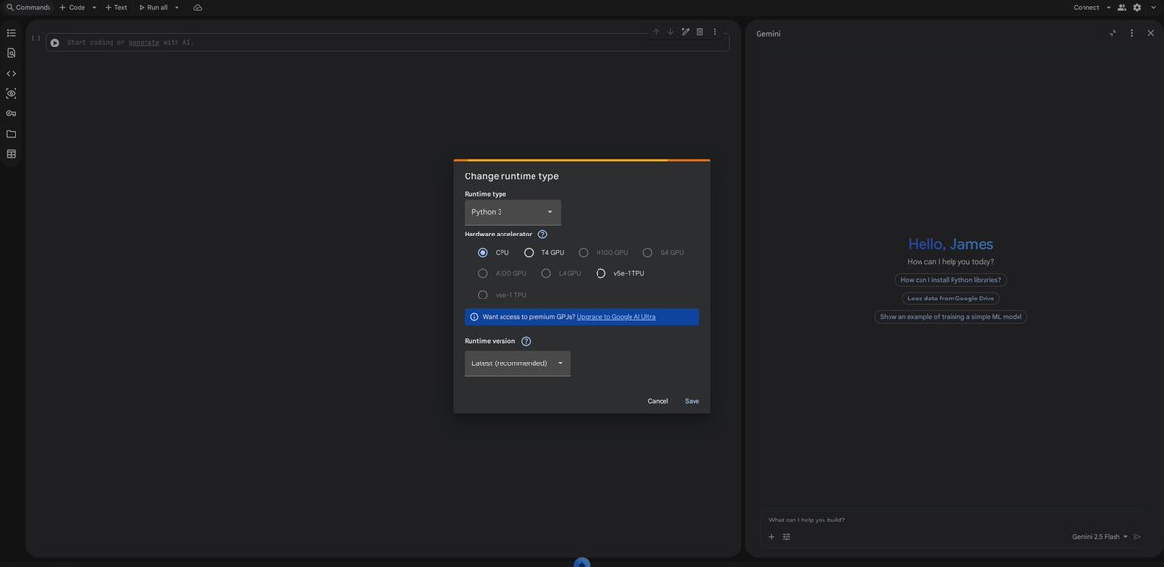
Task: Expand the dropdown arrow next to Run all
Action: (x=177, y=7)
